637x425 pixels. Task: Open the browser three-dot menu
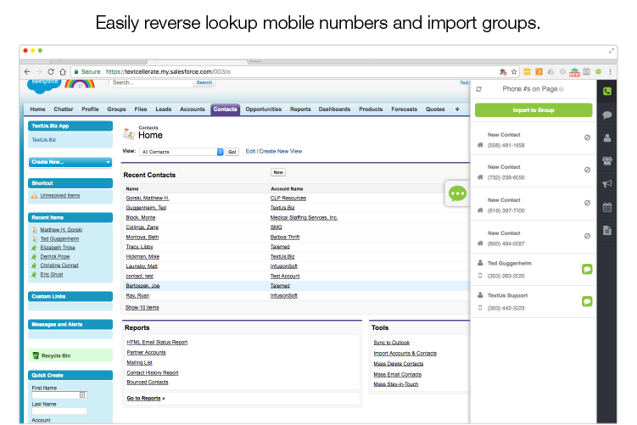pos(610,71)
